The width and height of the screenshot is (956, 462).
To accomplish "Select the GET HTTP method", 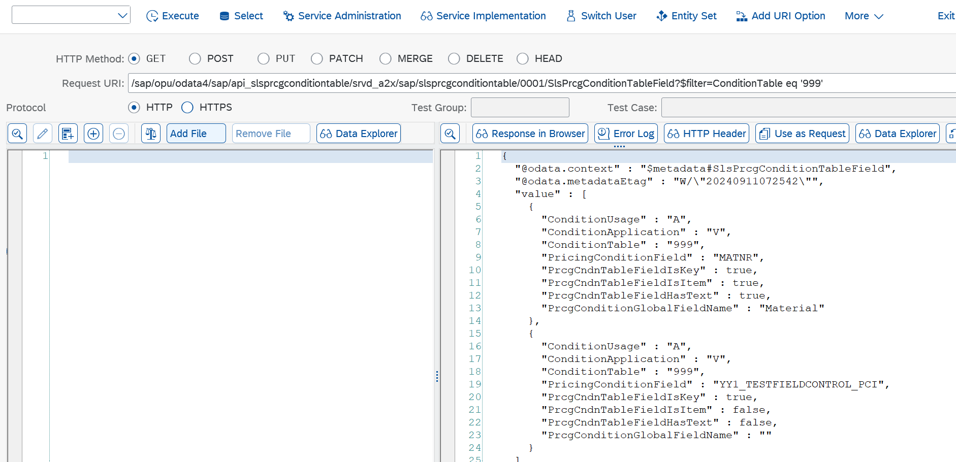I will [134, 59].
